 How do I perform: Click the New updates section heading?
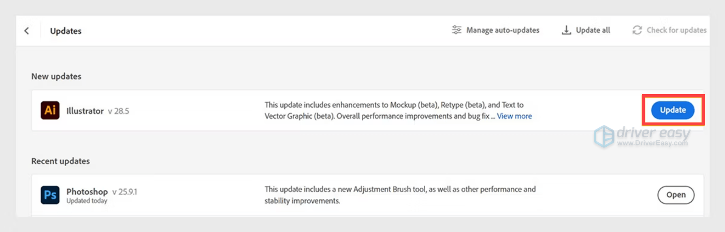tap(56, 76)
